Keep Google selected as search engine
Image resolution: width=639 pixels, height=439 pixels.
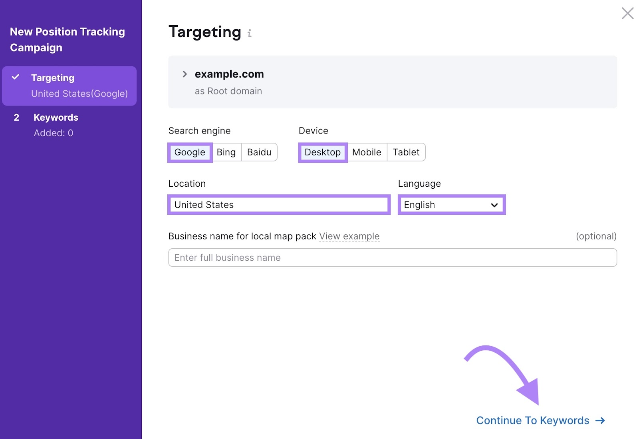pos(189,152)
